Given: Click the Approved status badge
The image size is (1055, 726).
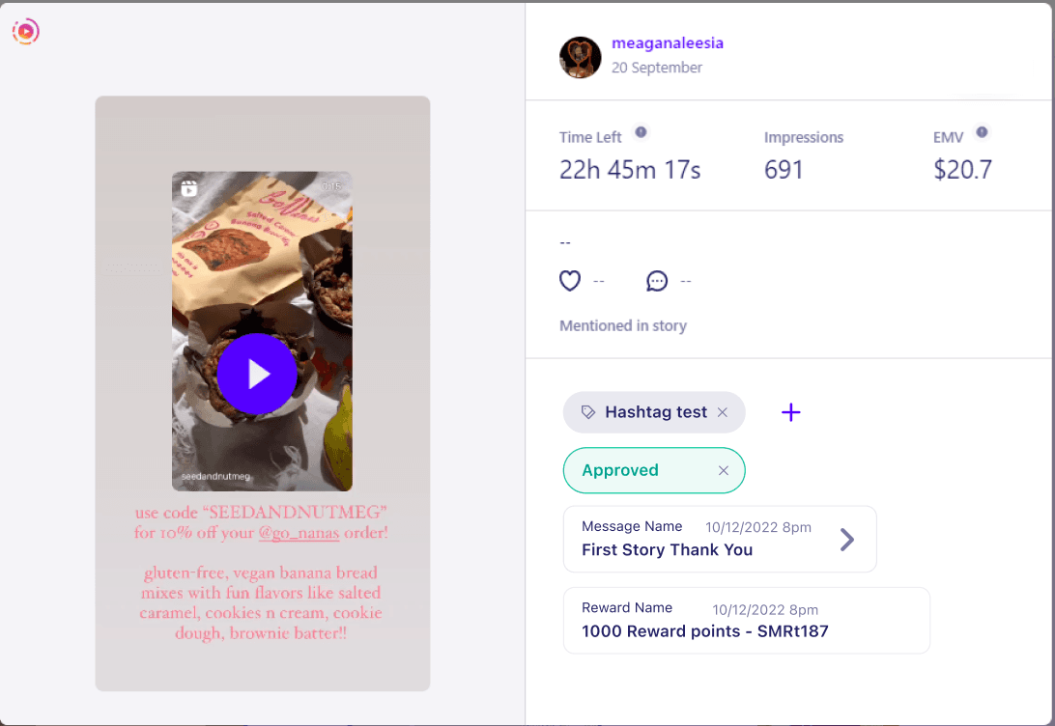Looking at the screenshot, I should pos(654,470).
